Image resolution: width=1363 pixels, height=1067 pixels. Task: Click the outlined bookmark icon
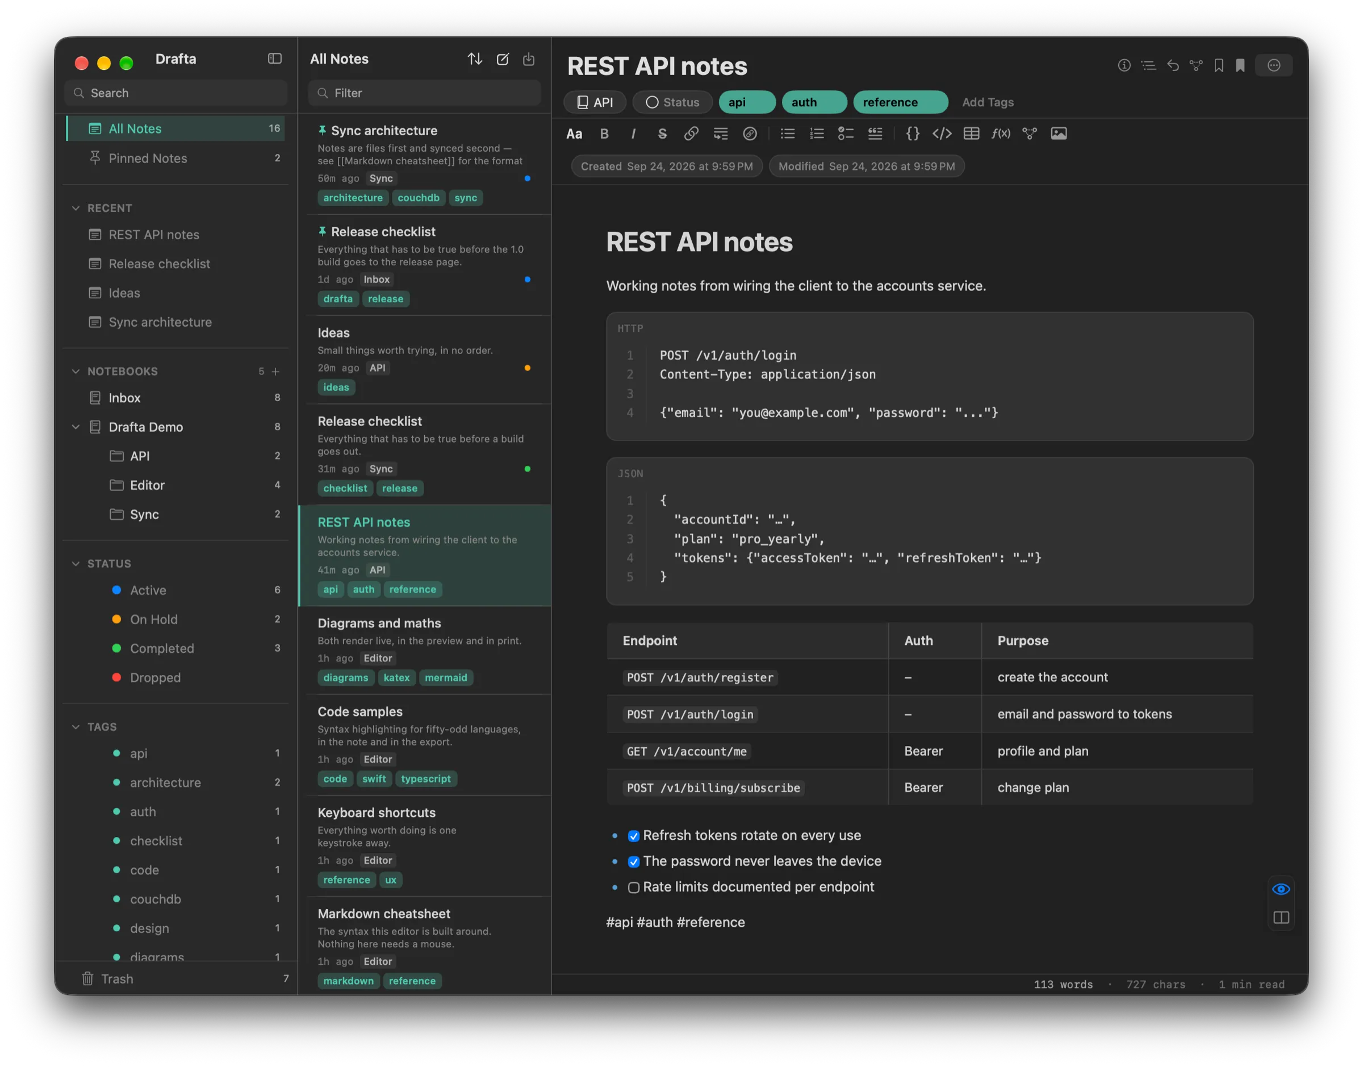pos(1218,65)
